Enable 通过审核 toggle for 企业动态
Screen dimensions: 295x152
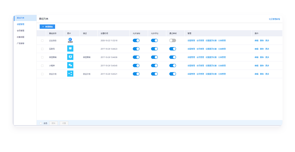point(173,40)
